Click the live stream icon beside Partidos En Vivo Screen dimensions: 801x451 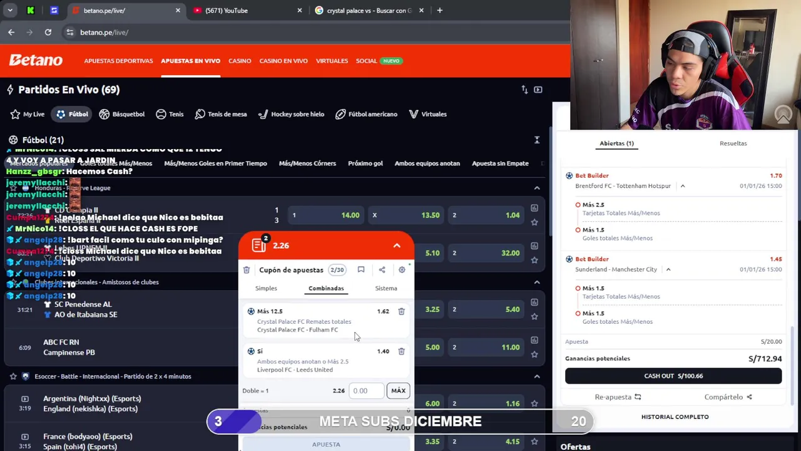(x=538, y=90)
